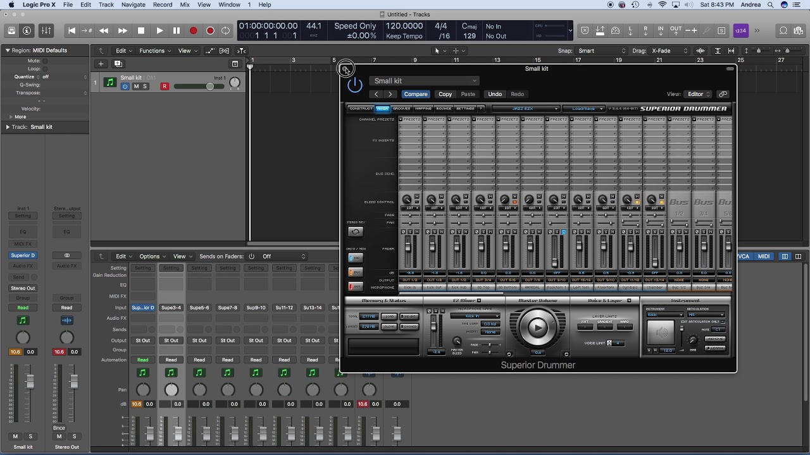Start recording with the Record button
Image resolution: width=810 pixels, height=455 pixels.
pyautogui.click(x=193, y=30)
